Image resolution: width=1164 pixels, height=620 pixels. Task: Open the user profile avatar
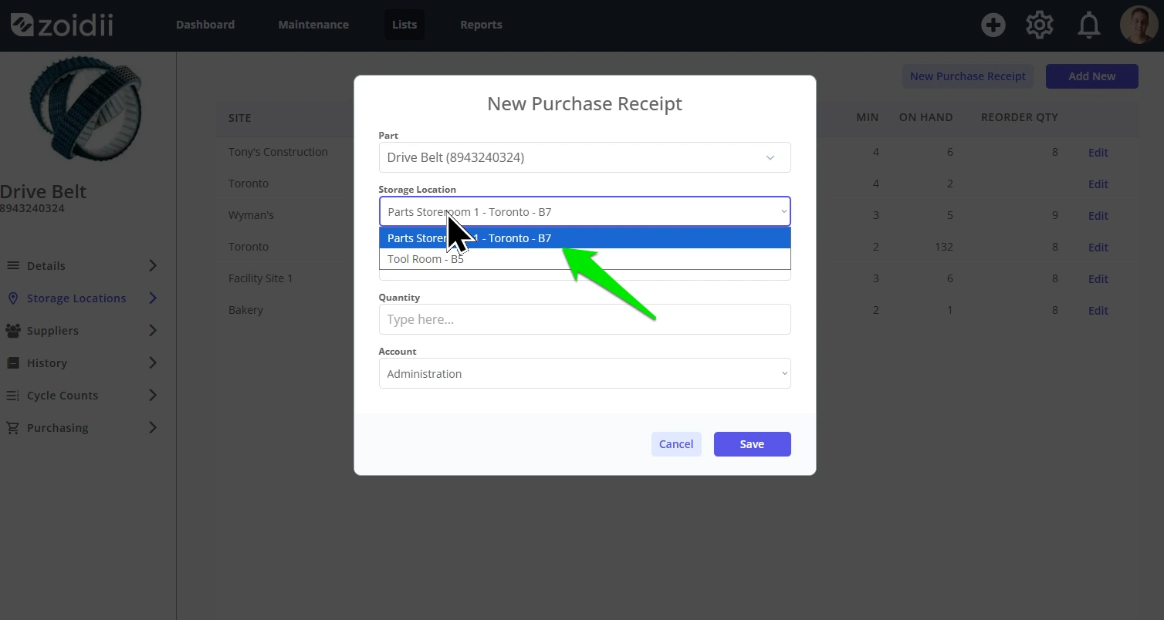[1139, 25]
